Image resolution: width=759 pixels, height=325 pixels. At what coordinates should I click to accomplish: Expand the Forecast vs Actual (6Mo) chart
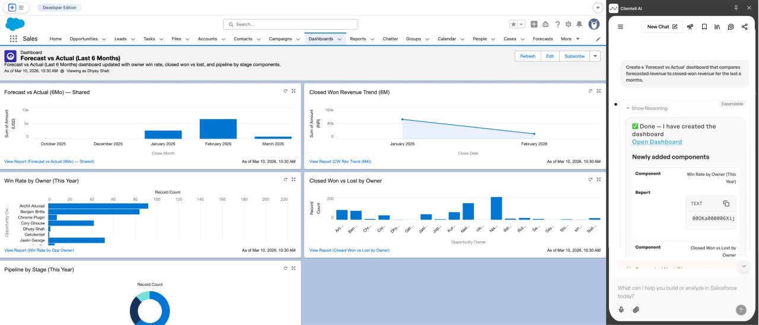(x=294, y=91)
